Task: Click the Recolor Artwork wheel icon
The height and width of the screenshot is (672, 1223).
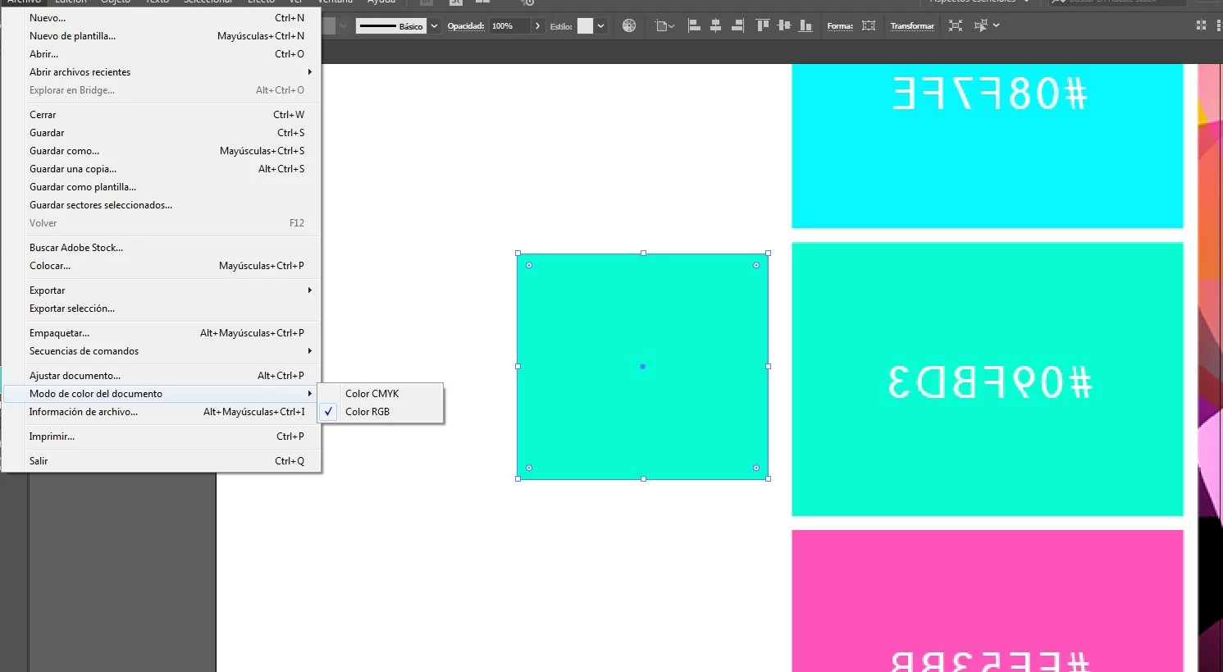Action: click(629, 25)
